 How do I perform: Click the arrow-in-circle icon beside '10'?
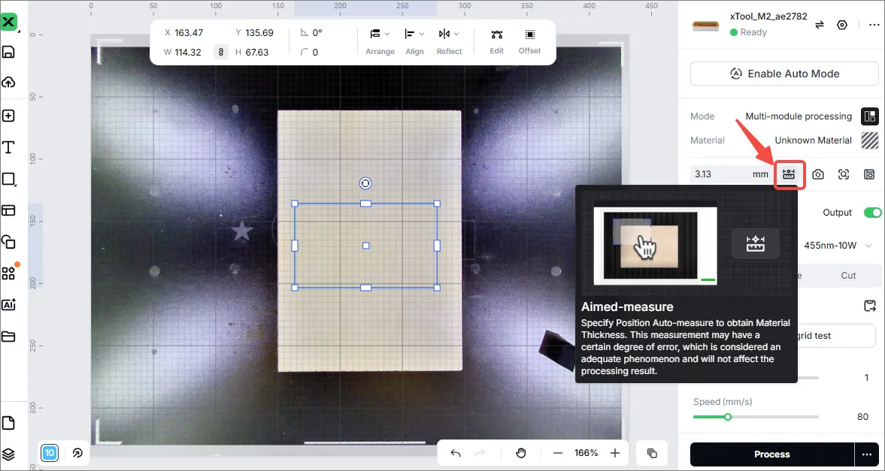(78, 452)
